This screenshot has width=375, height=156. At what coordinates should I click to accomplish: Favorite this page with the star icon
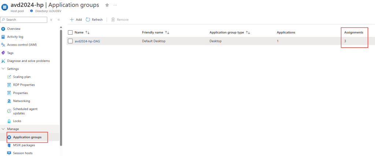tap(107, 5)
